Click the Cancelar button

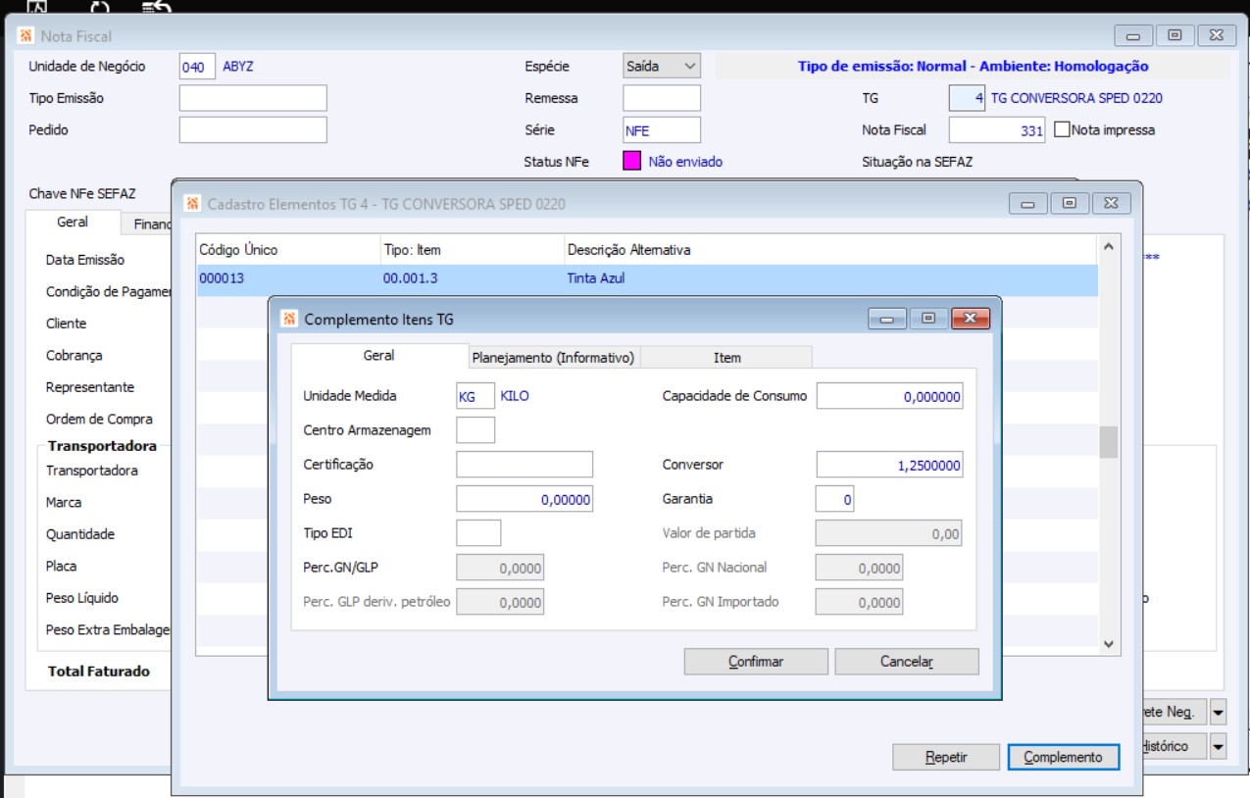[907, 662]
